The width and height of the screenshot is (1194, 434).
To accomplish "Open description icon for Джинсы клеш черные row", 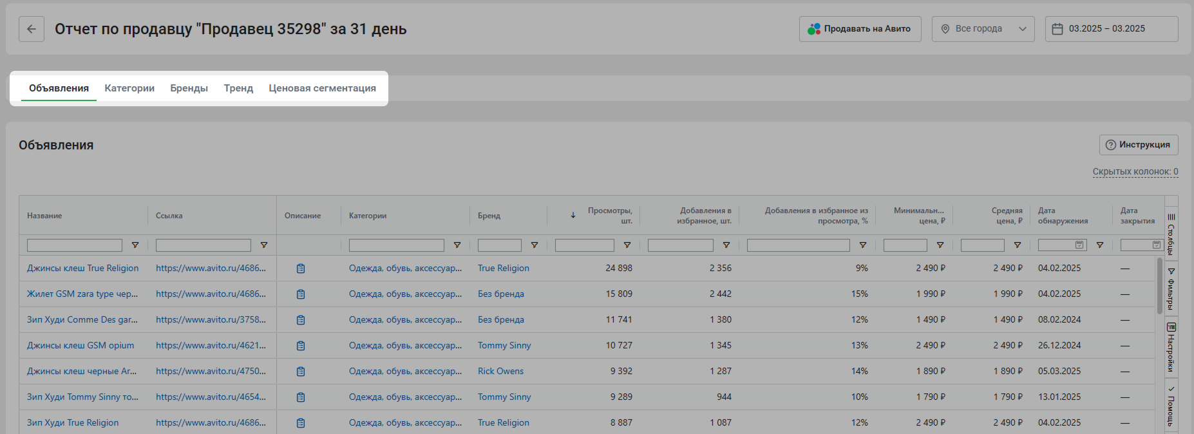I will pos(301,372).
